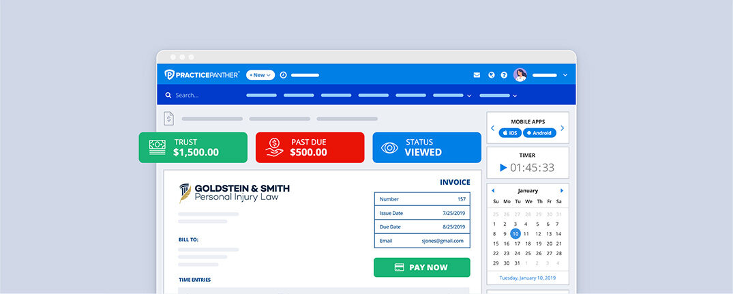The image size is (733, 294).
Task: Click Tuesday, January 10, 2019 date link
Action: coord(528,278)
